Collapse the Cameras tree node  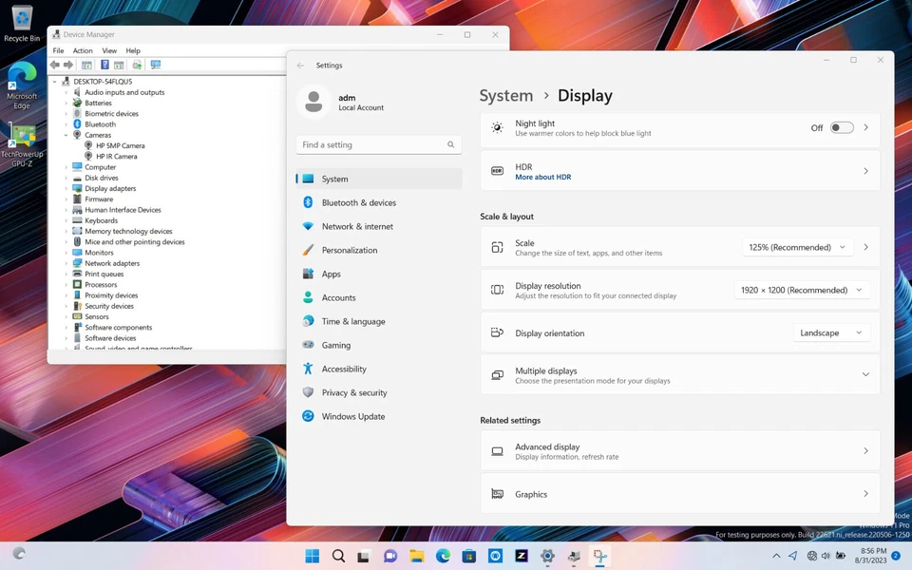click(66, 135)
